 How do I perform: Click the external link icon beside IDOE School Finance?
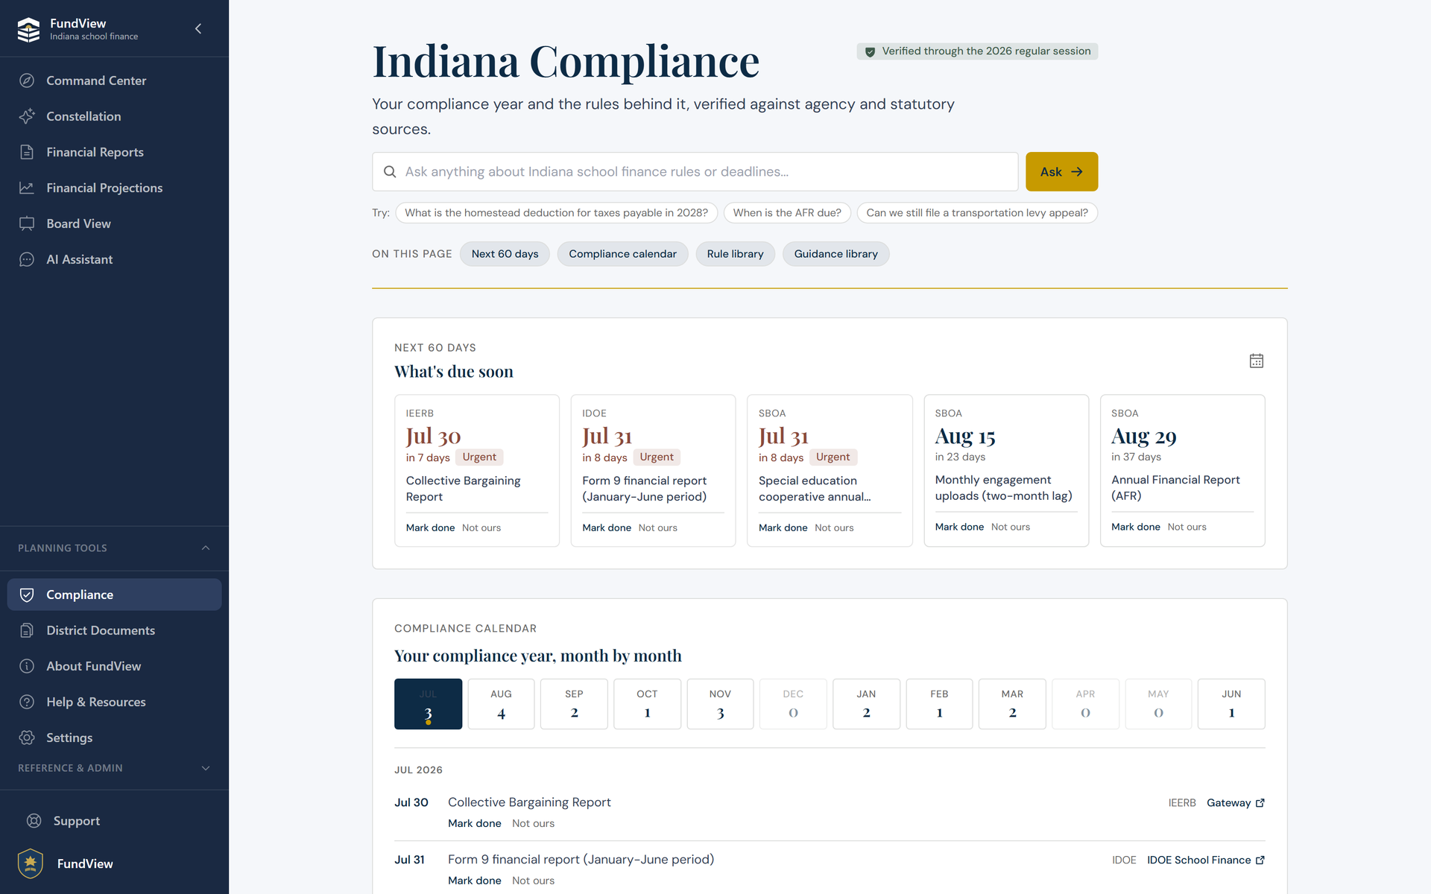click(x=1260, y=860)
